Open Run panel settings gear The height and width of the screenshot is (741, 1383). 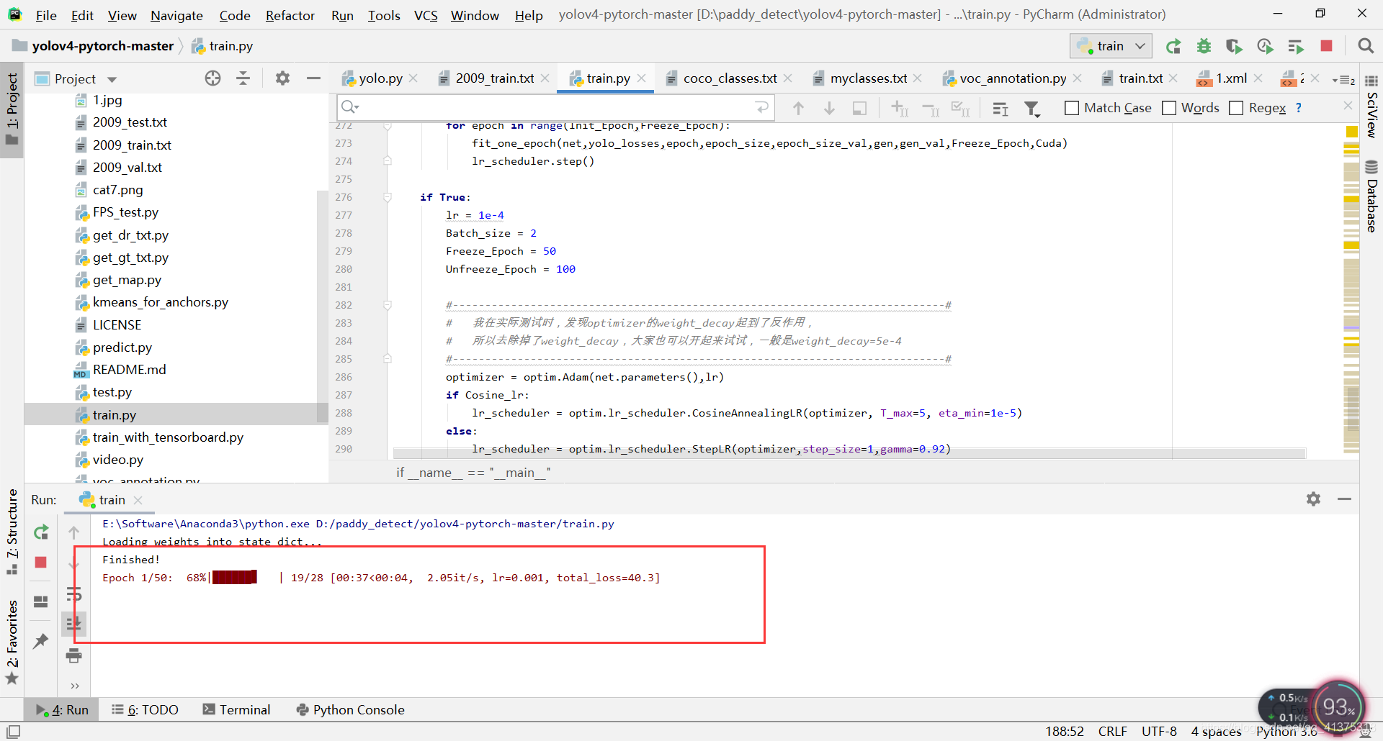click(1313, 499)
